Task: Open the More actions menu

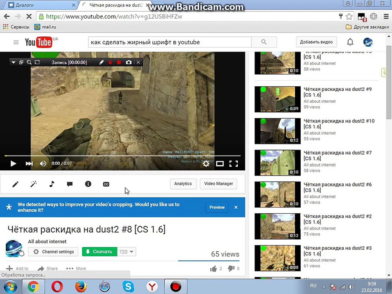Action: coord(76,268)
